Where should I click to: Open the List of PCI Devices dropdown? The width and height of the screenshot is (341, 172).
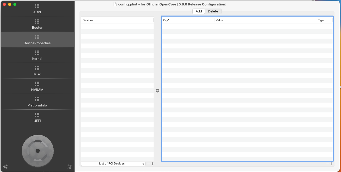coord(113,164)
